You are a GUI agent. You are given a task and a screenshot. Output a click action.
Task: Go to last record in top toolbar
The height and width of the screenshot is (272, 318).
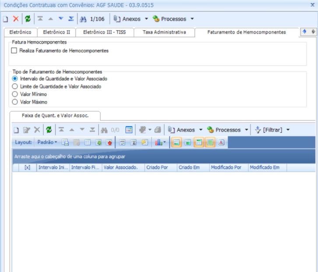click(x=71, y=19)
